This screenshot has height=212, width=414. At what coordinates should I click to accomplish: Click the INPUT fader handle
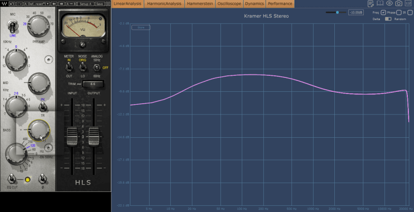[x=72, y=136]
